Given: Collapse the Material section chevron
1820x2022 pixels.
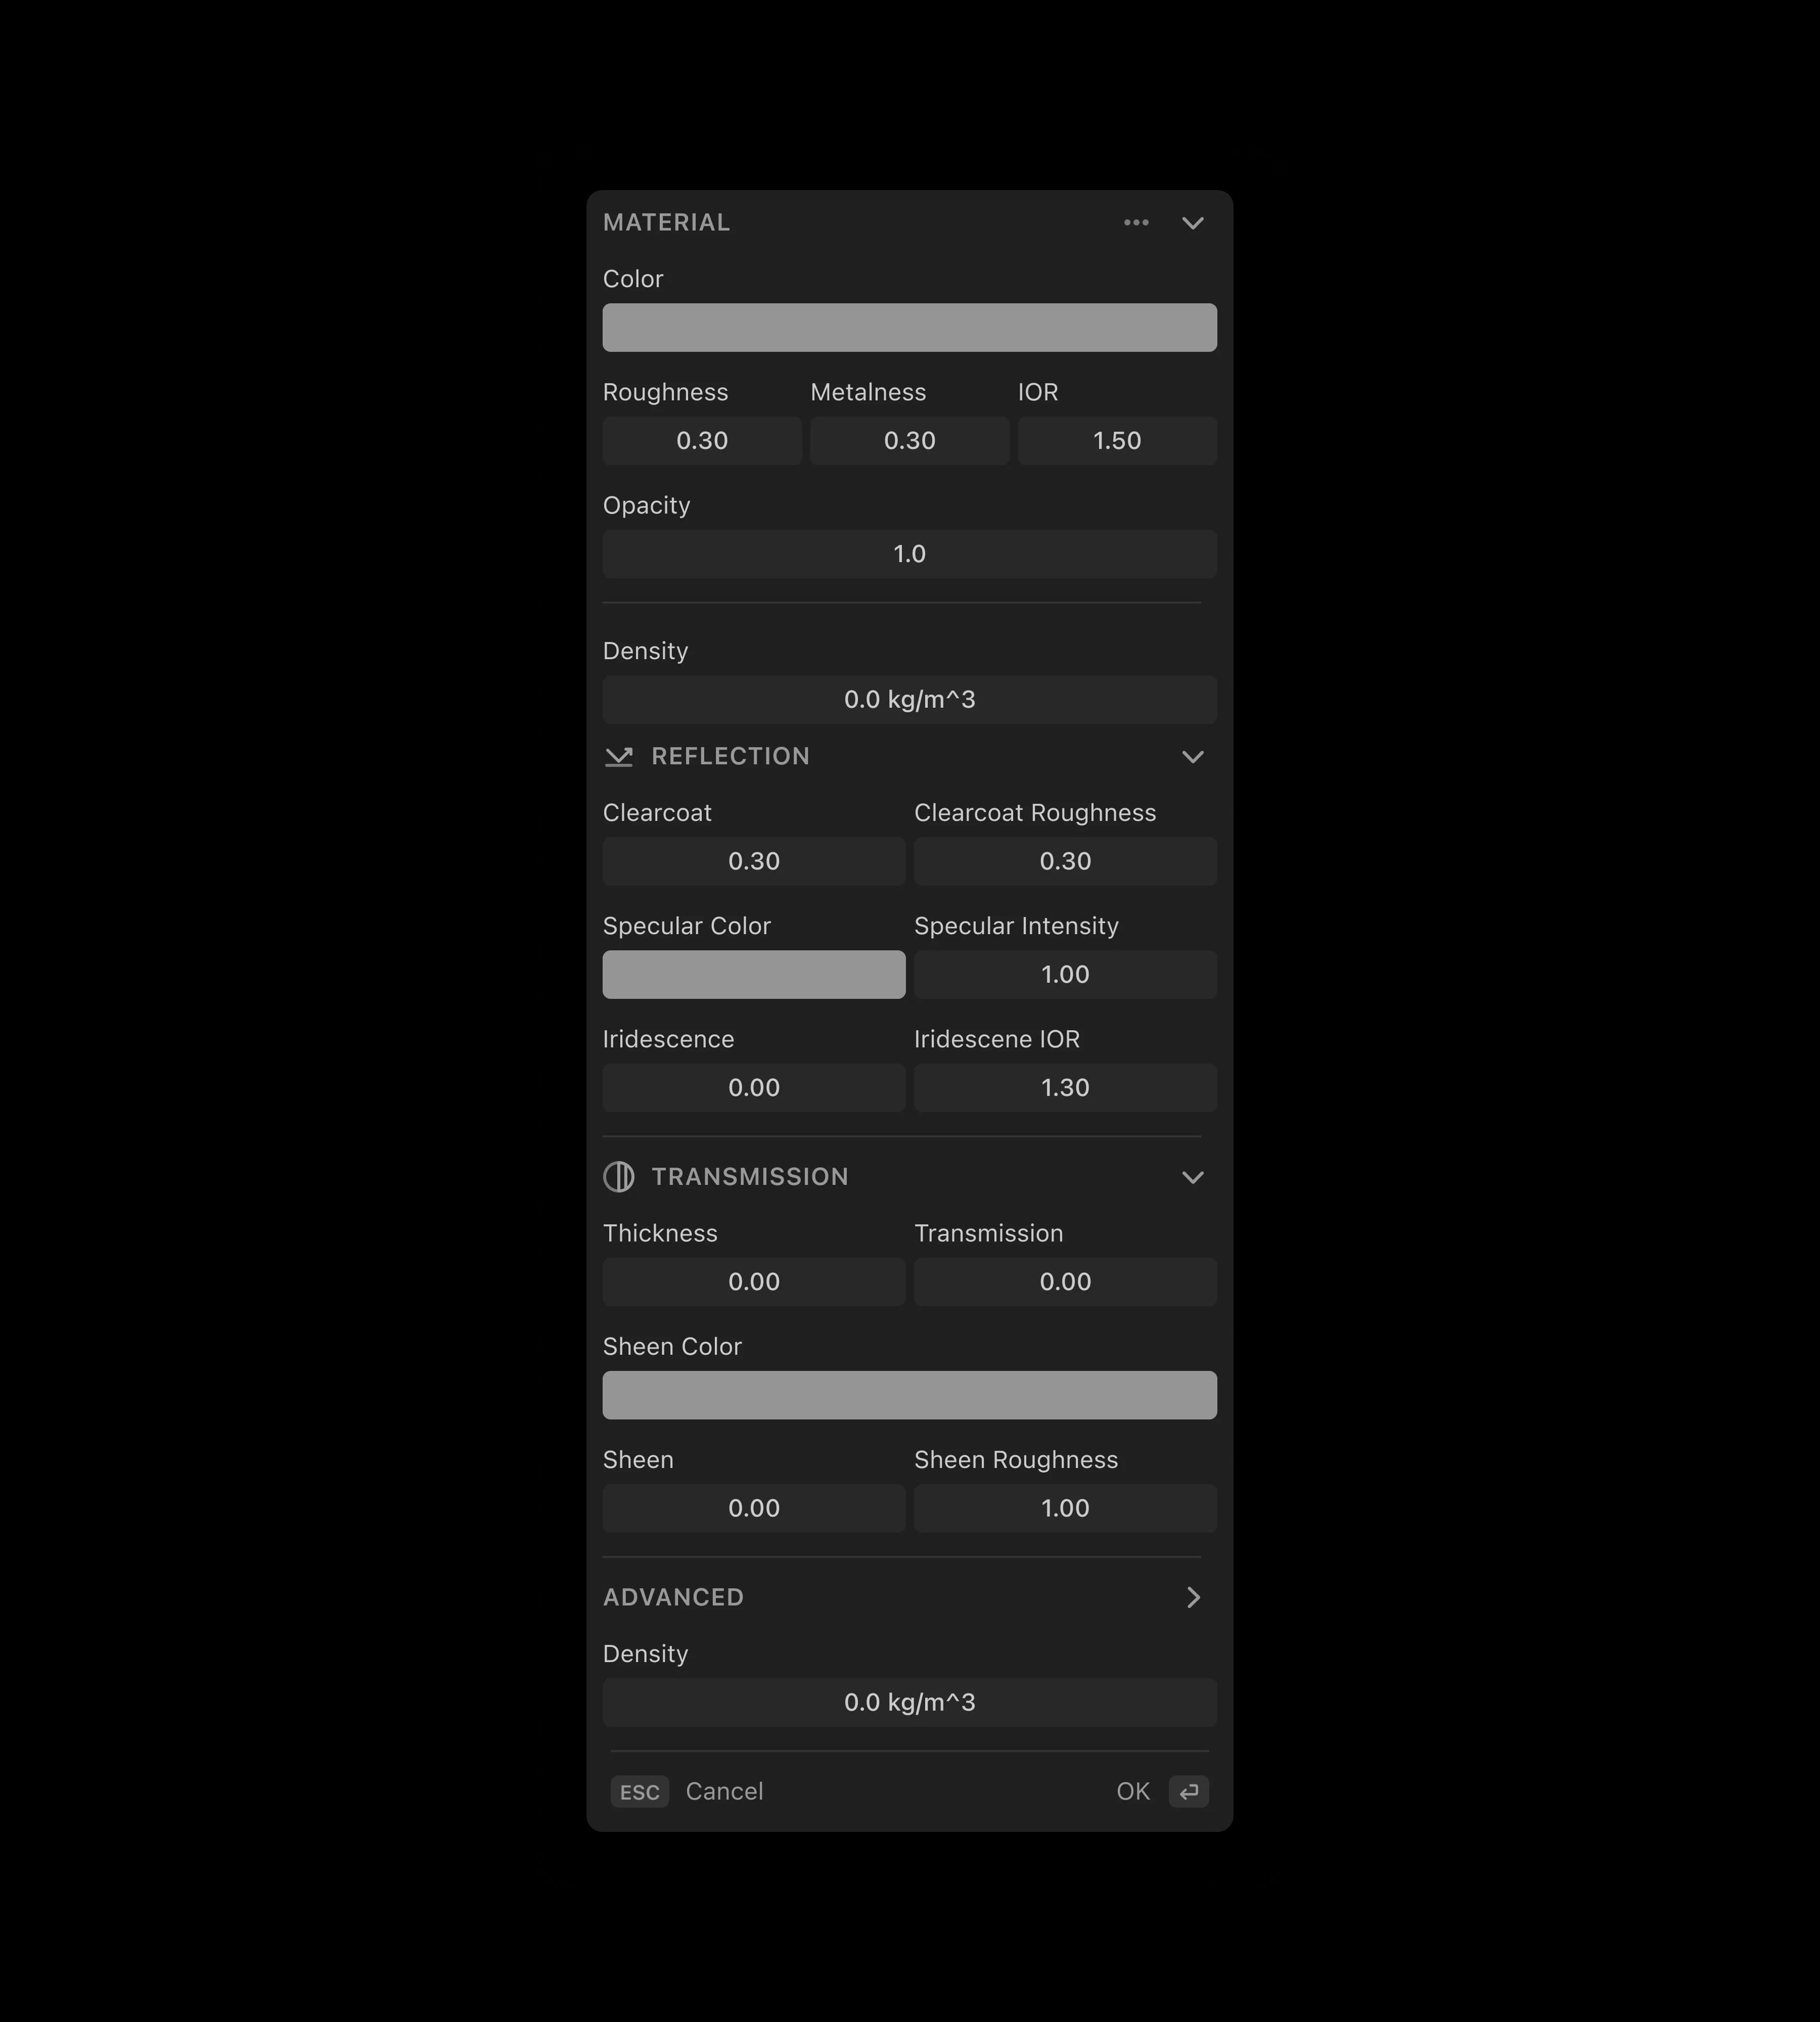Looking at the screenshot, I should pyautogui.click(x=1193, y=223).
